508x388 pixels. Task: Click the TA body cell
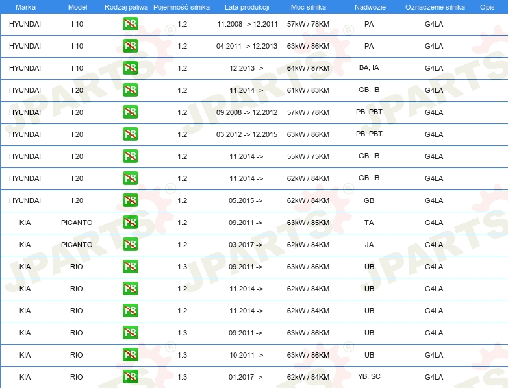pos(369,223)
